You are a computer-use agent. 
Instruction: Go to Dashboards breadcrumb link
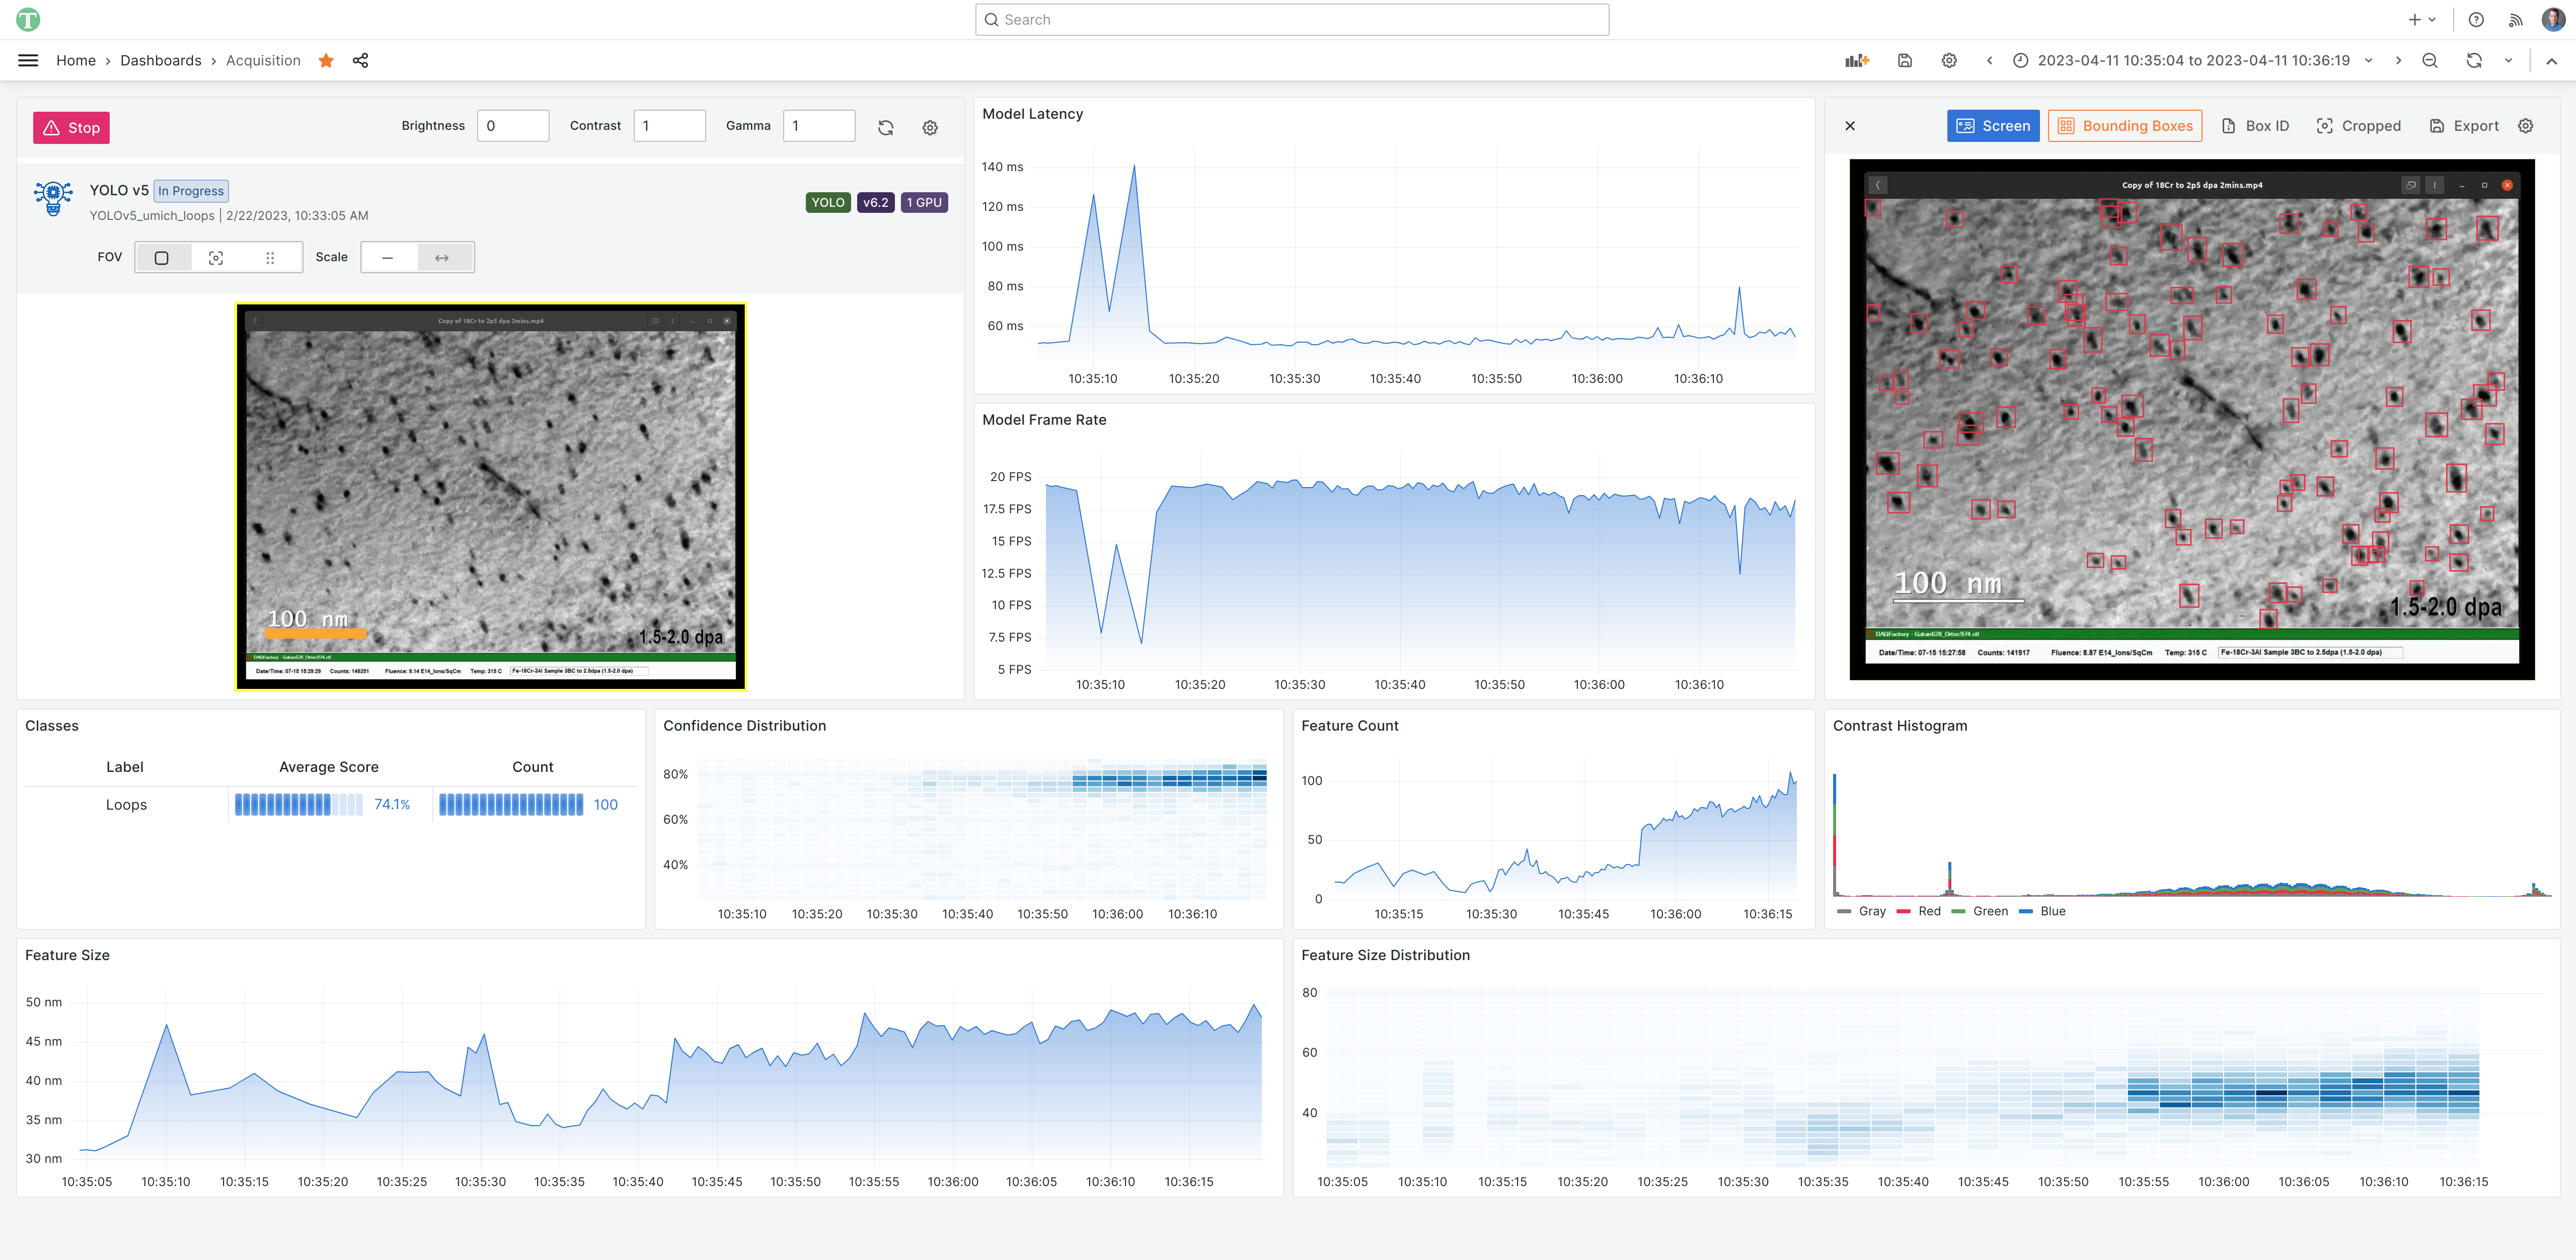pos(161,60)
